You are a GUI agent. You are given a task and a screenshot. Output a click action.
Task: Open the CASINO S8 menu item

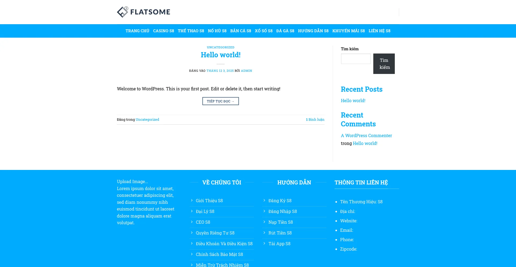163,31
